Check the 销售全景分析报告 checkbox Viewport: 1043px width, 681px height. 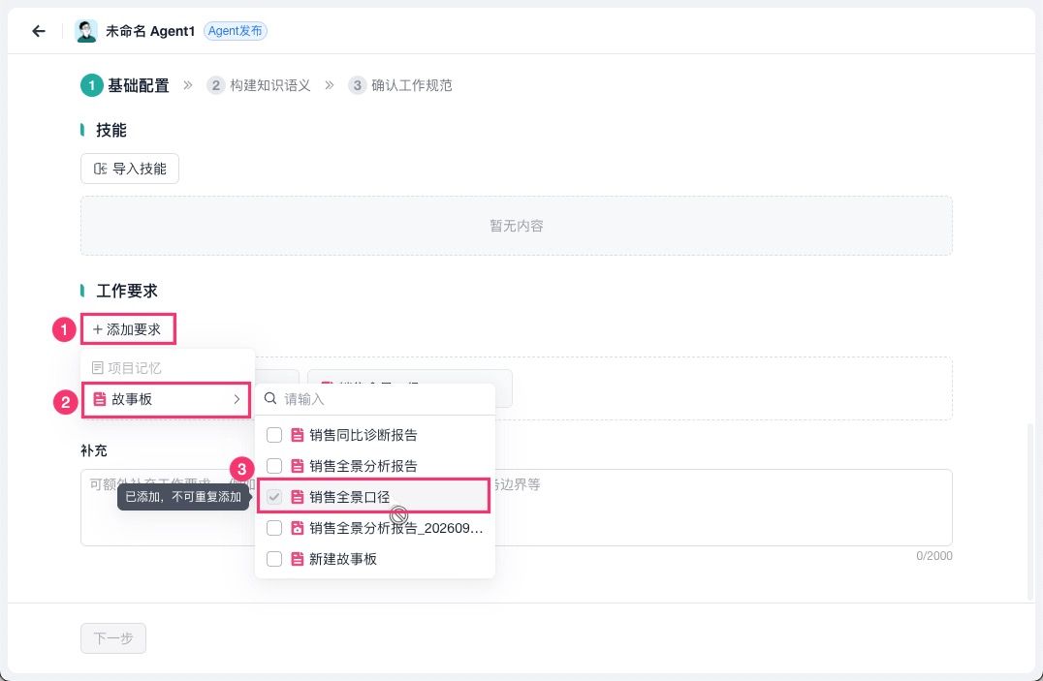(x=274, y=466)
